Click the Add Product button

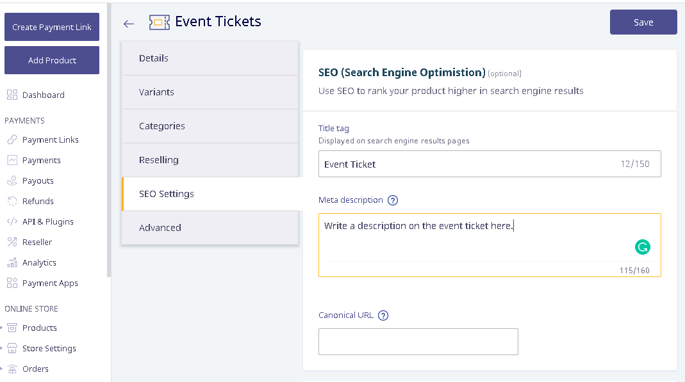[x=52, y=60]
